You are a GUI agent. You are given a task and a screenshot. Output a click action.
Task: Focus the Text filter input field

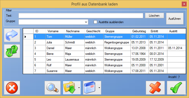pyautogui.click(x=81, y=16)
